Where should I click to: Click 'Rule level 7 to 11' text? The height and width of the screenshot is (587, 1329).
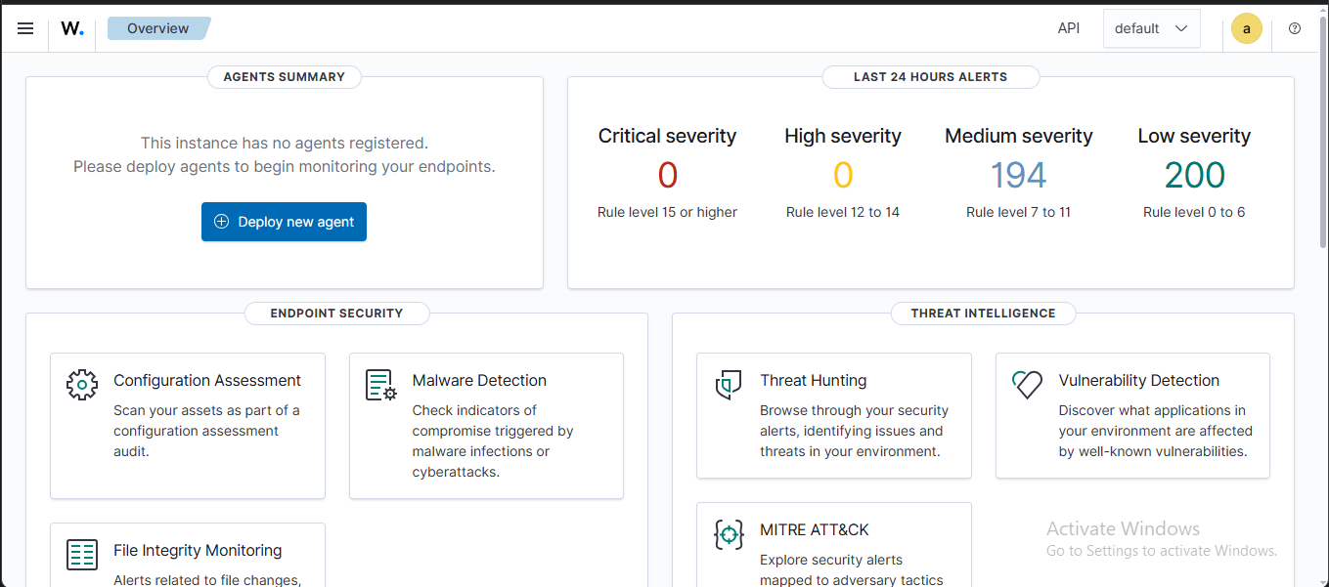pos(1019,212)
